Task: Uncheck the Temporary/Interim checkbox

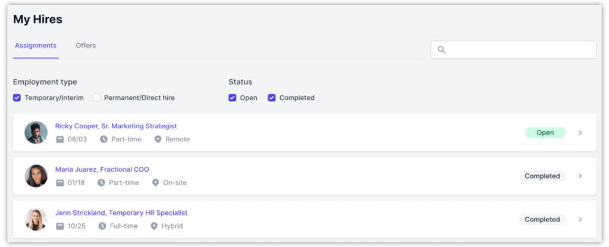Action: pos(17,98)
